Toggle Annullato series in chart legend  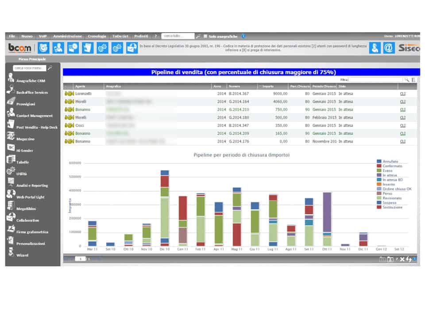click(379, 162)
